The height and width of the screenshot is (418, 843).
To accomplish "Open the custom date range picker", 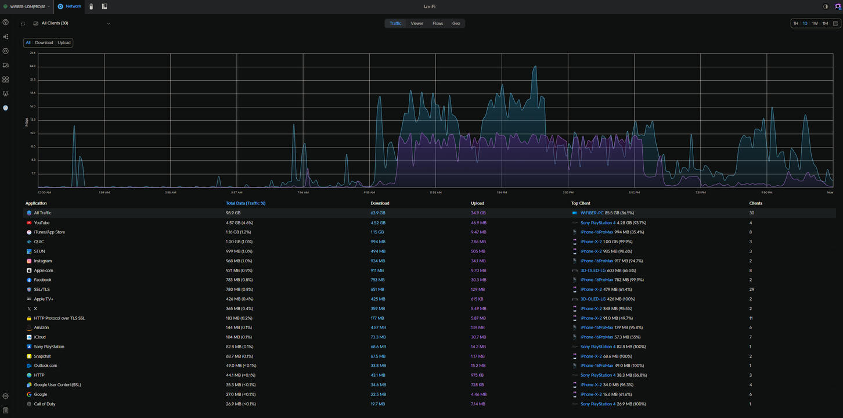I will pyautogui.click(x=835, y=23).
